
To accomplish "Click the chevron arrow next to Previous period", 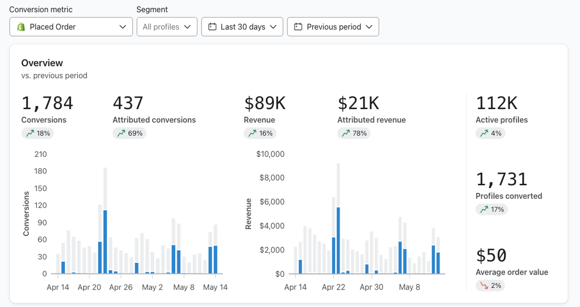I will click(369, 27).
